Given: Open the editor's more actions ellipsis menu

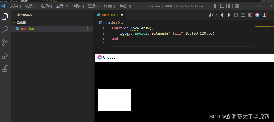Looking at the screenshot, I should click(x=271, y=15).
